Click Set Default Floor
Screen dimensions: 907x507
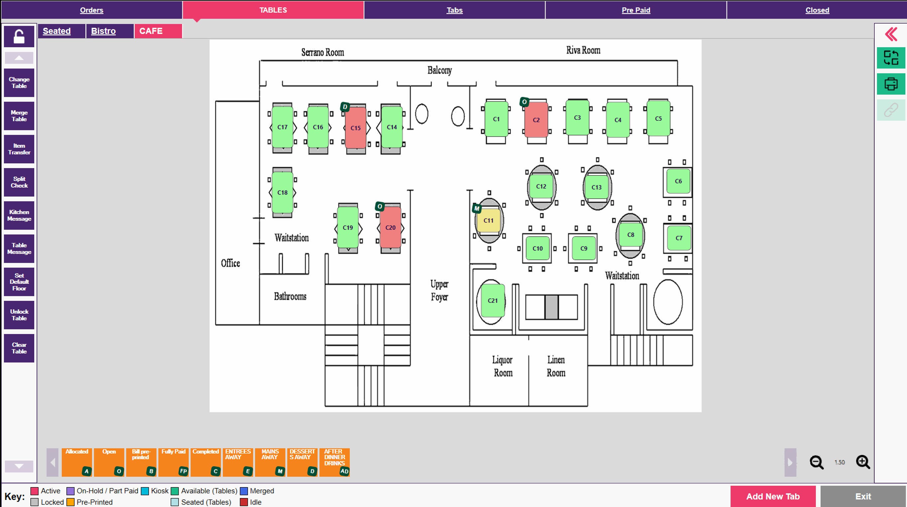coord(19,281)
